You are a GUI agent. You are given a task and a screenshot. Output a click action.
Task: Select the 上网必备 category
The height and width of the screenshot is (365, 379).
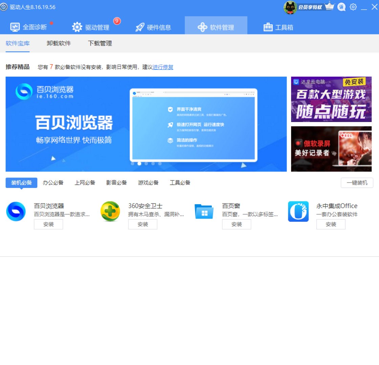[85, 183]
